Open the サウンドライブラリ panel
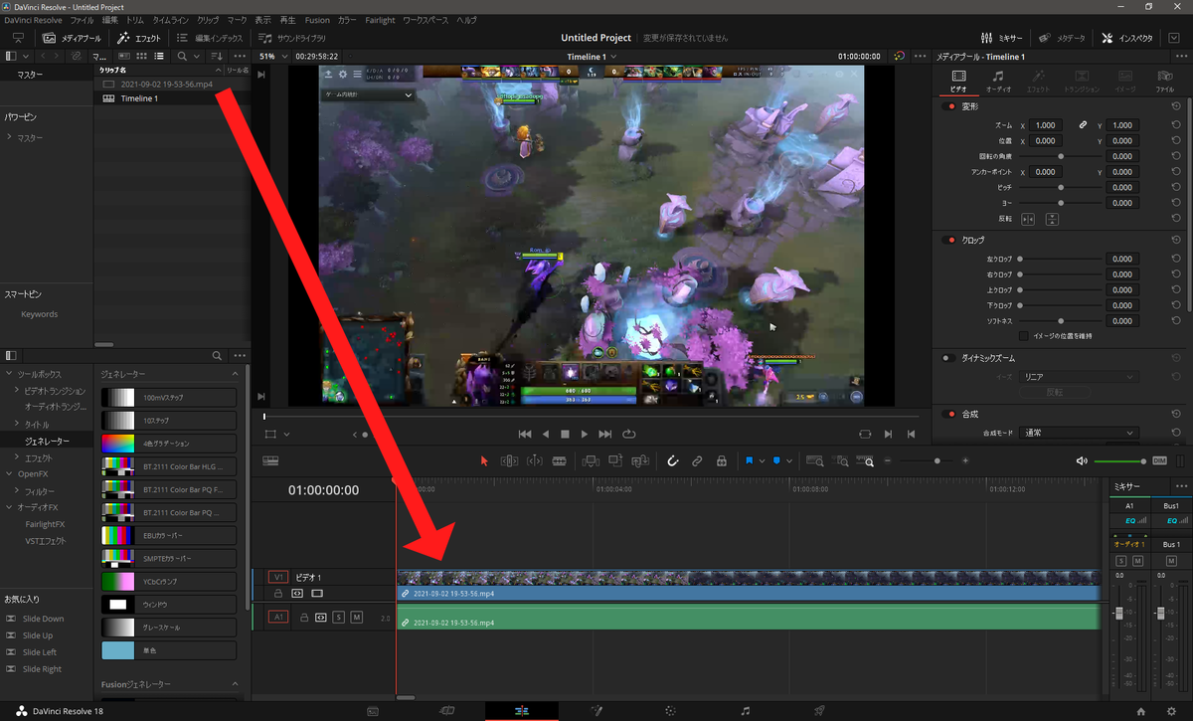 pos(291,38)
